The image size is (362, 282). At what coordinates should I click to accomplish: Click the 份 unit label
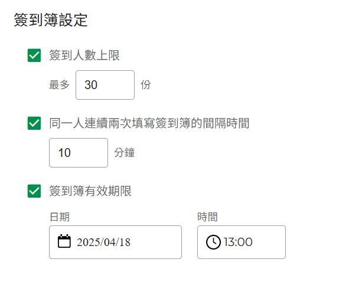pyautogui.click(x=146, y=85)
